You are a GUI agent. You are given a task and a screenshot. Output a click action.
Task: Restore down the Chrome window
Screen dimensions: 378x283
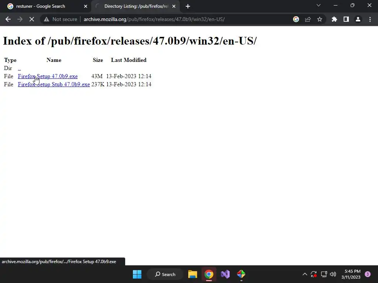tap(353, 5)
